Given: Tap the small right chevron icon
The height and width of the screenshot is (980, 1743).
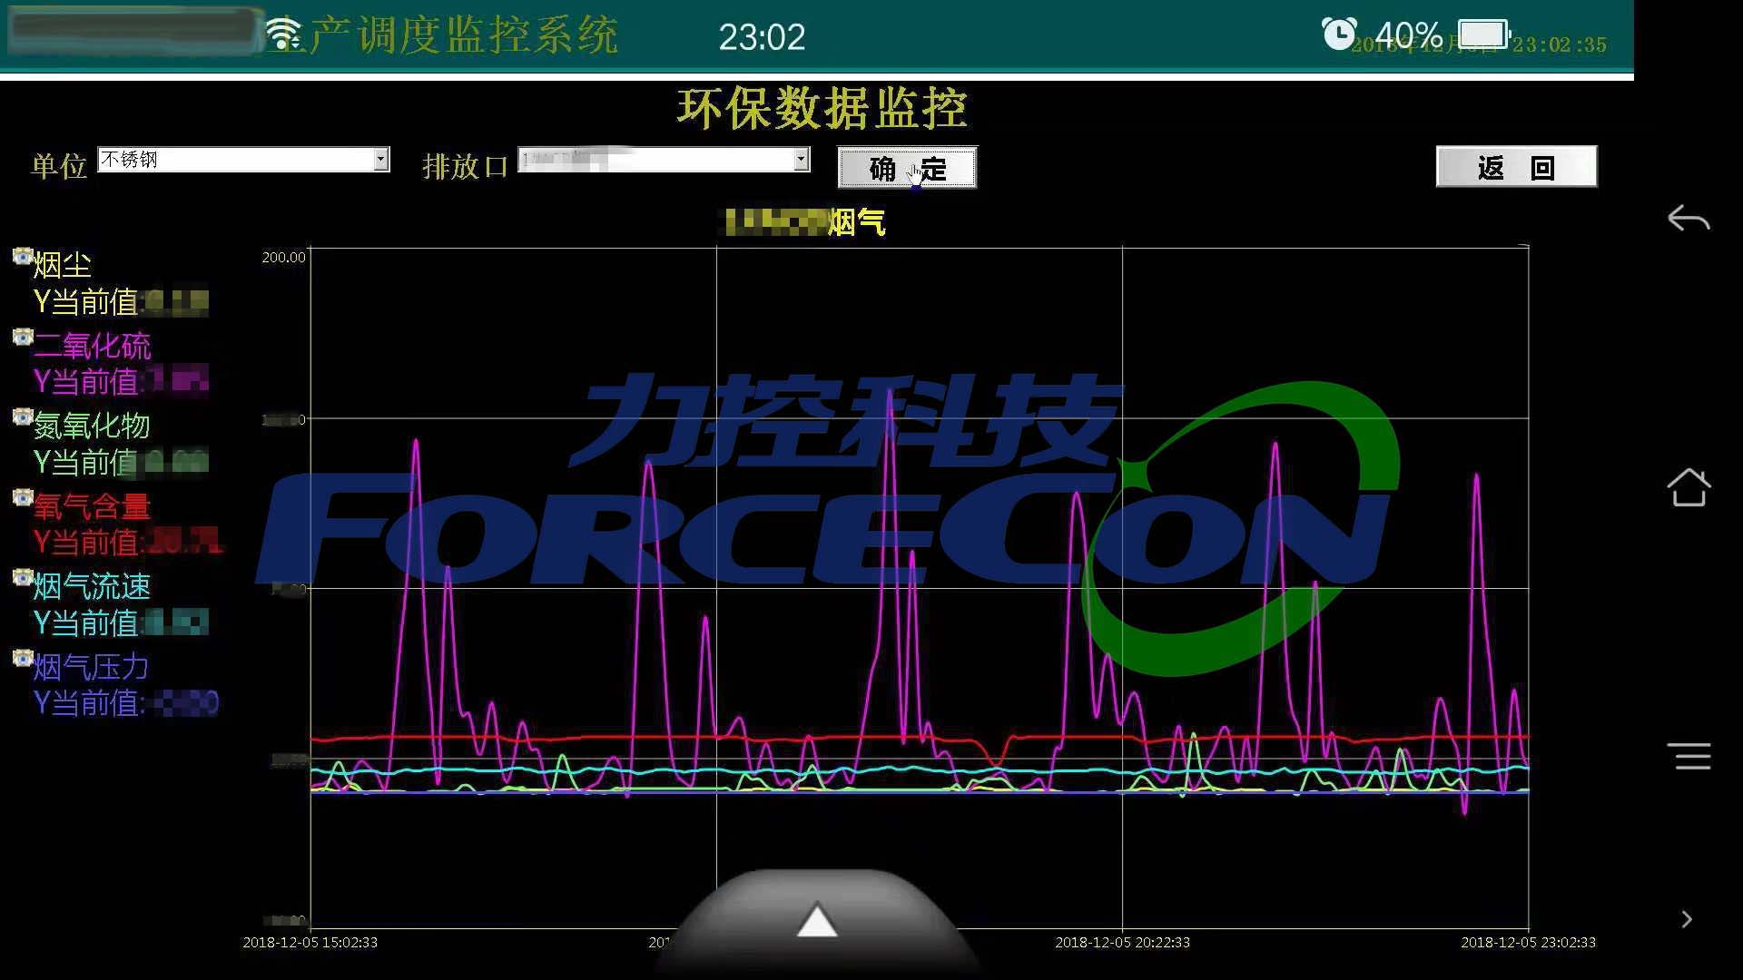Looking at the screenshot, I should pos(1687,919).
